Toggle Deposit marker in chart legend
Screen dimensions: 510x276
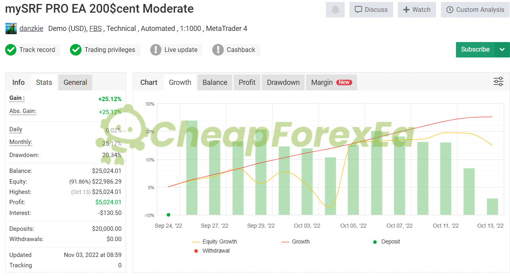click(386, 241)
